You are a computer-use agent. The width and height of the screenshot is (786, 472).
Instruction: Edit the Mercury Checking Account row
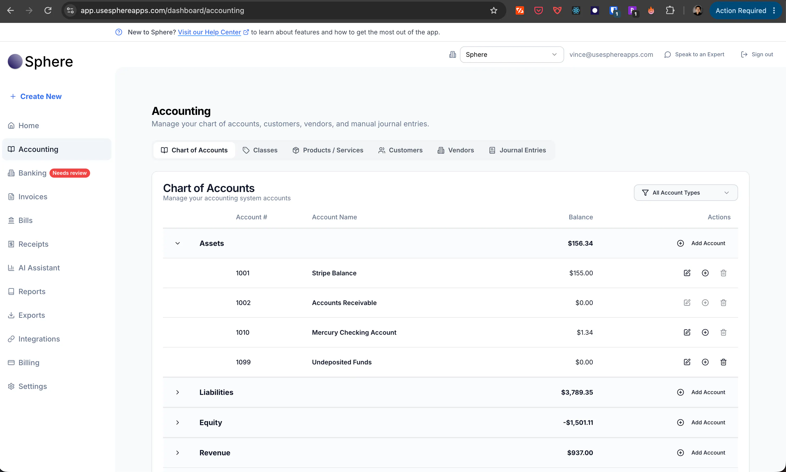[x=687, y=332]
